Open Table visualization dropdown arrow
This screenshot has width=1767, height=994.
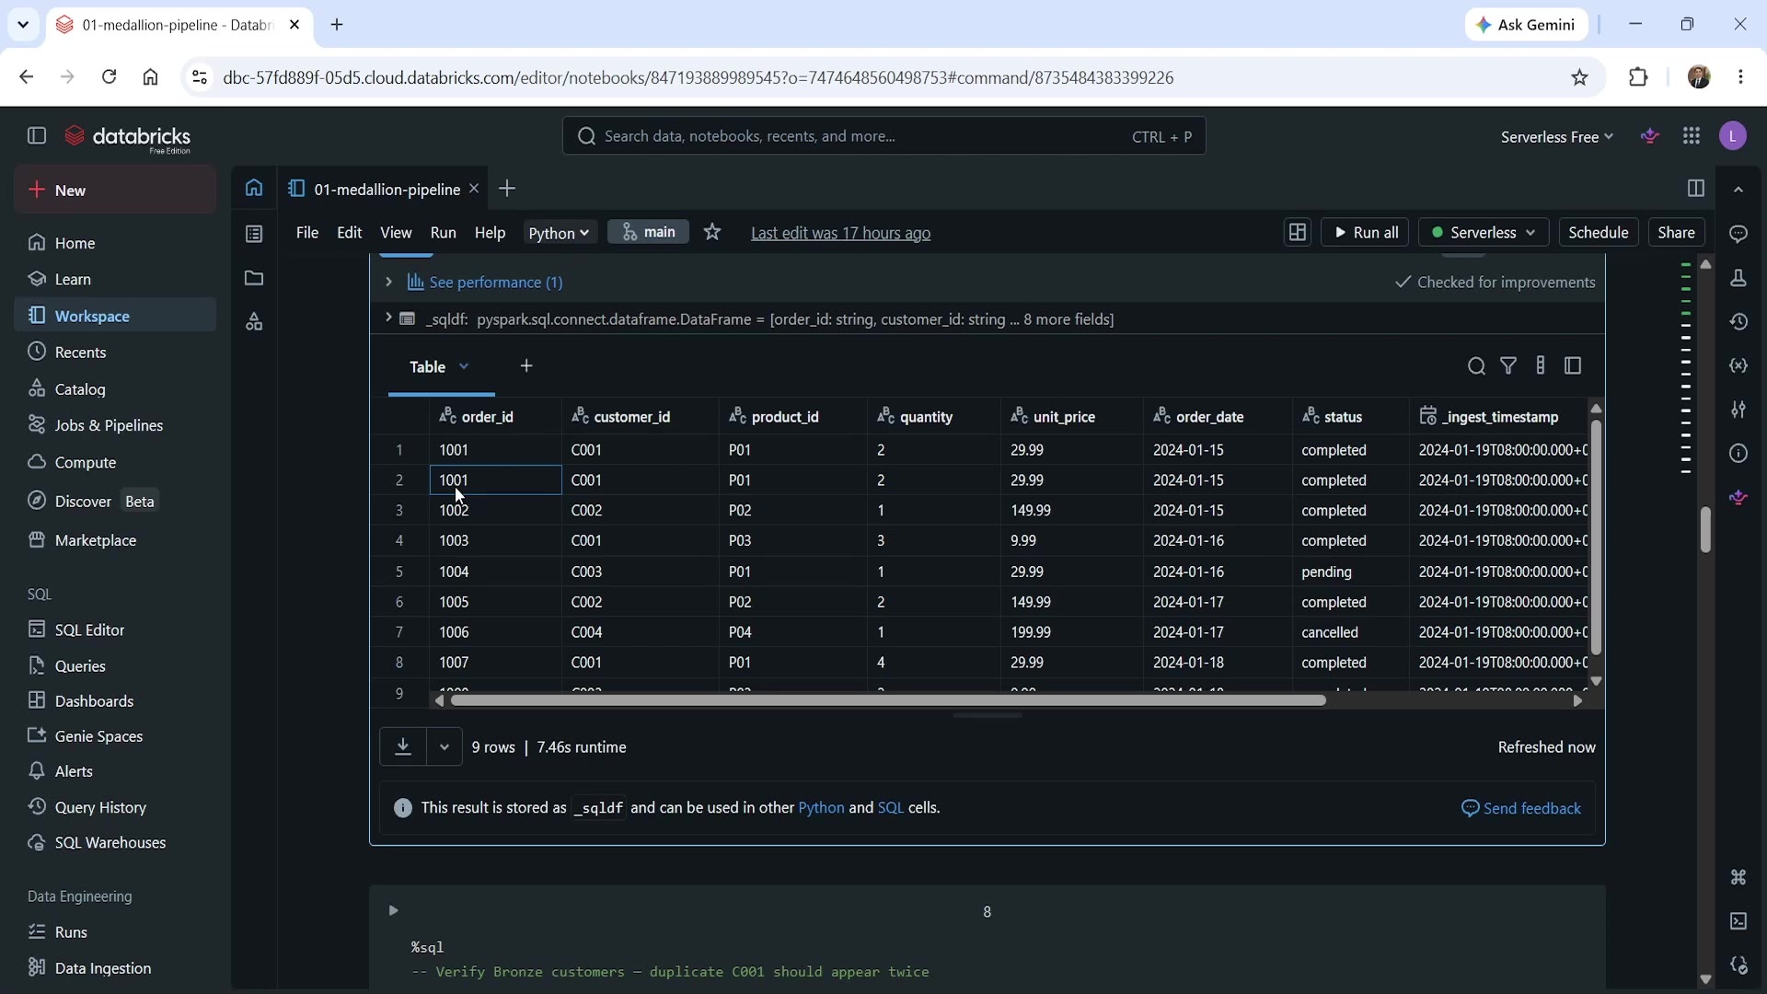(464, 366)
